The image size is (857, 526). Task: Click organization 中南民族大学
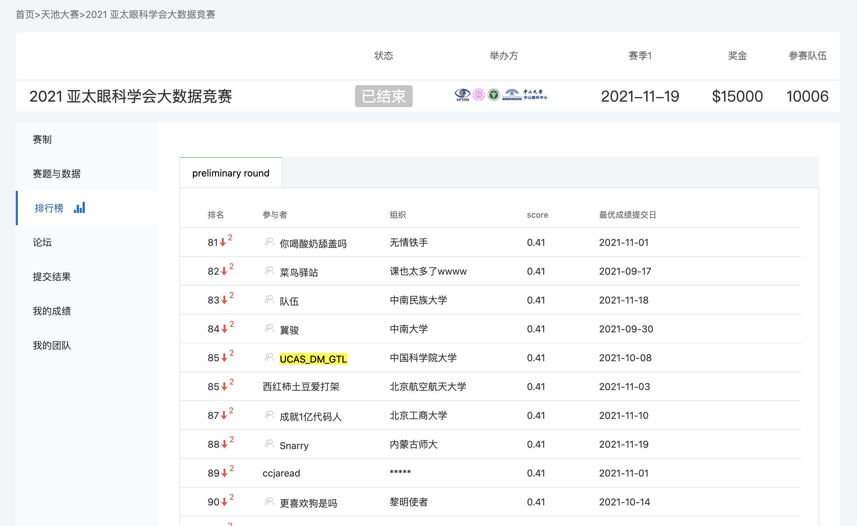[418, 300]
